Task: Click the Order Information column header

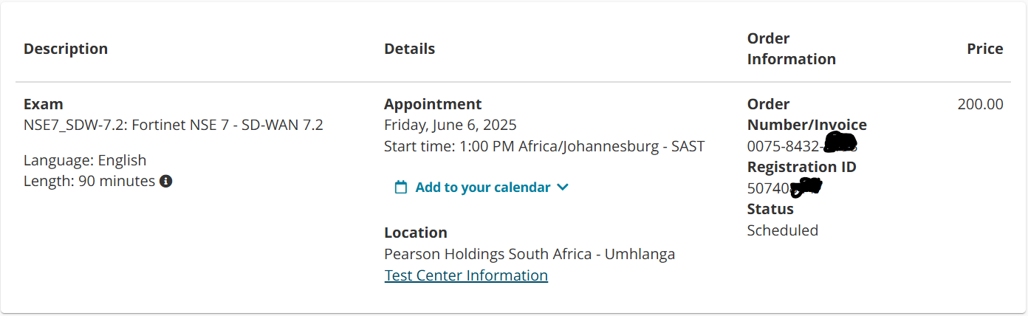Action: tap(792, 49)
